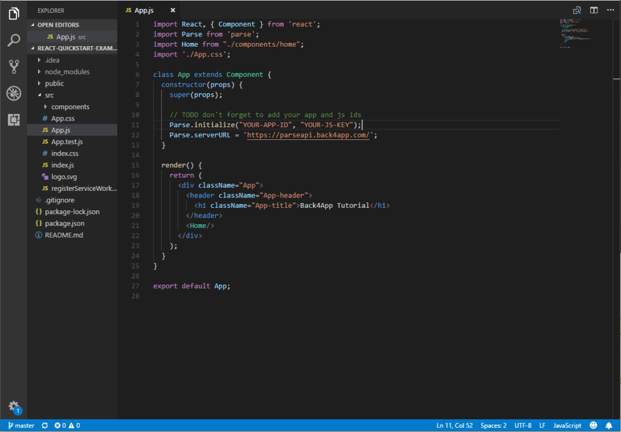Click the feedback smiley icon

click(x=593, y=426)
